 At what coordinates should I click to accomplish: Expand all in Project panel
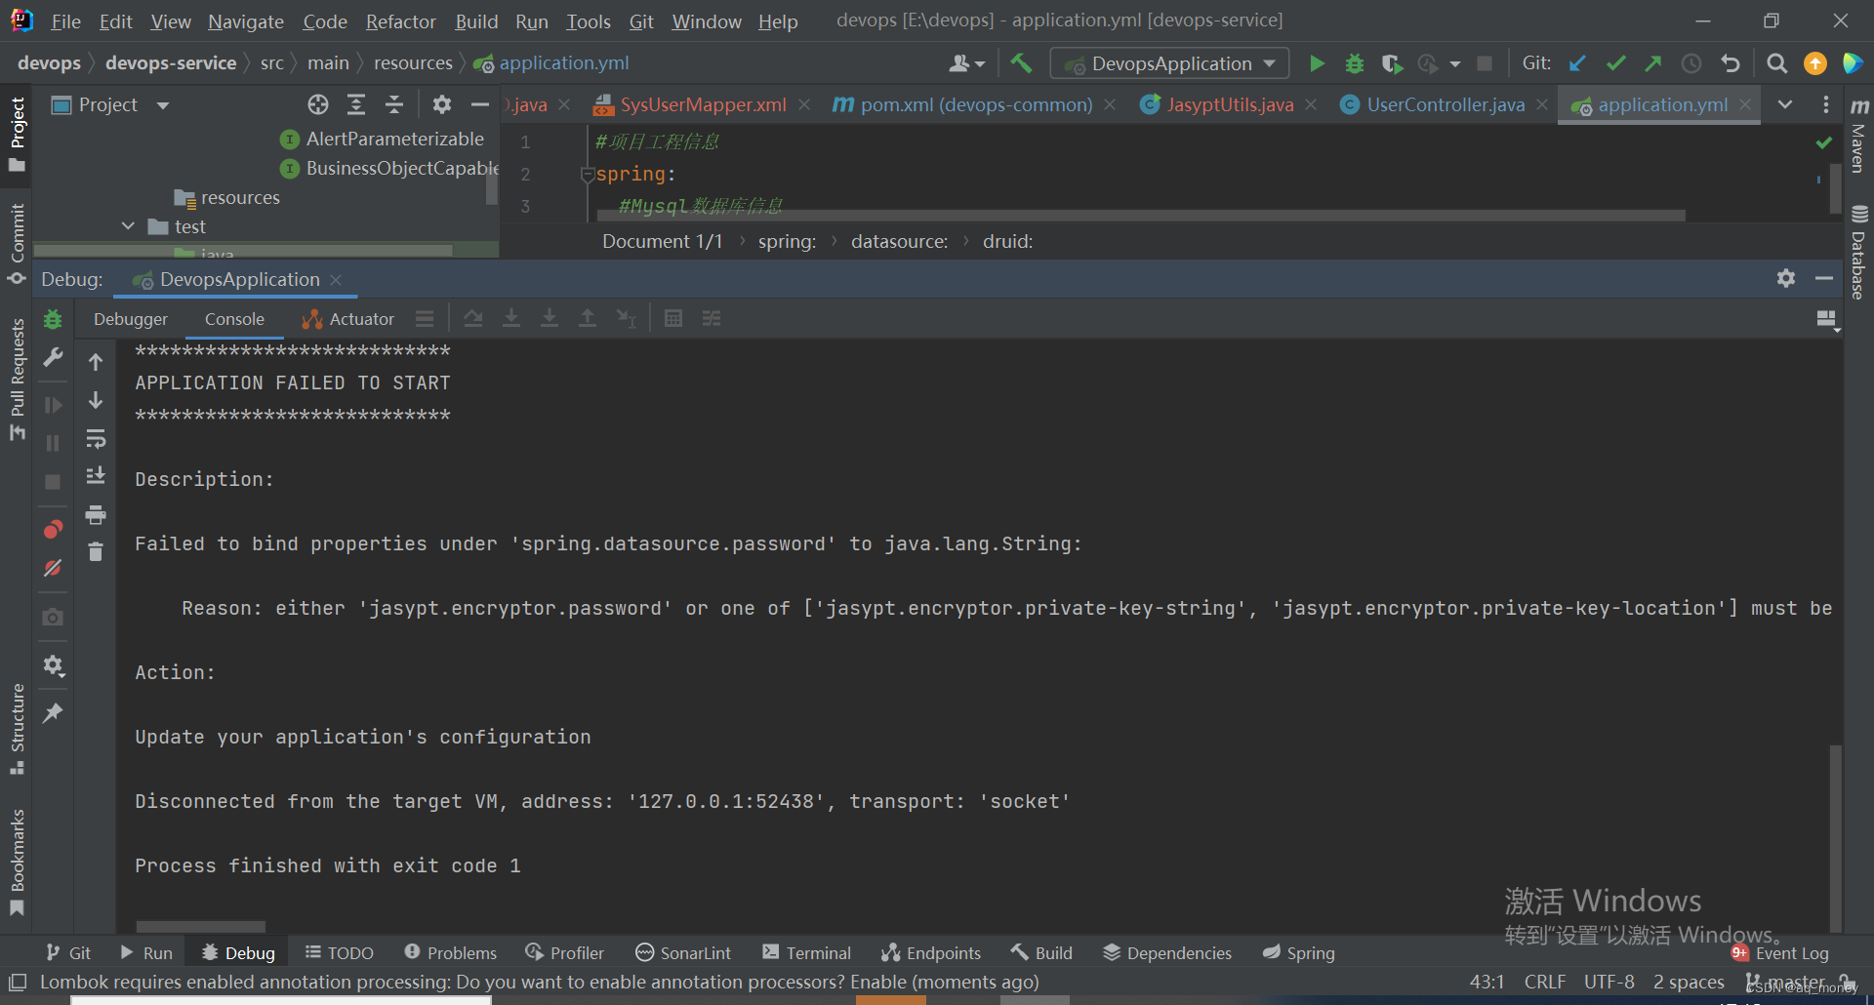tap(356, 104)
